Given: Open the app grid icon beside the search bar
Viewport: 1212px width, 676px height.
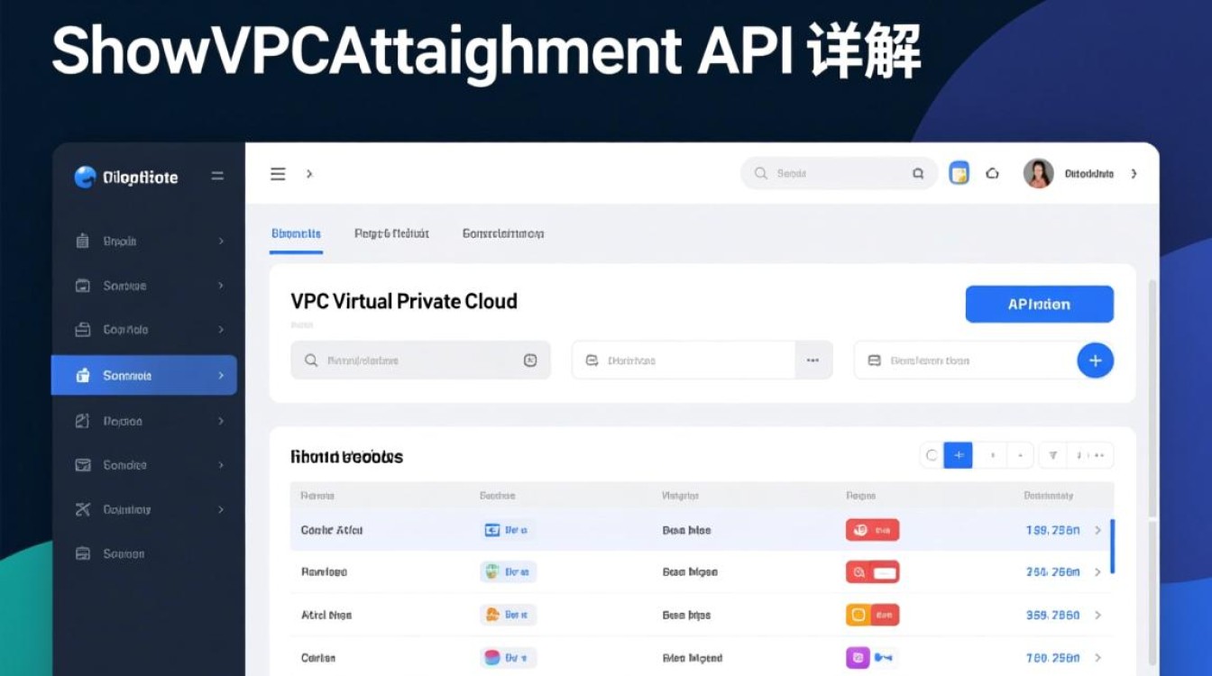Looking at the screenshot, I should (x=959, y=172).
